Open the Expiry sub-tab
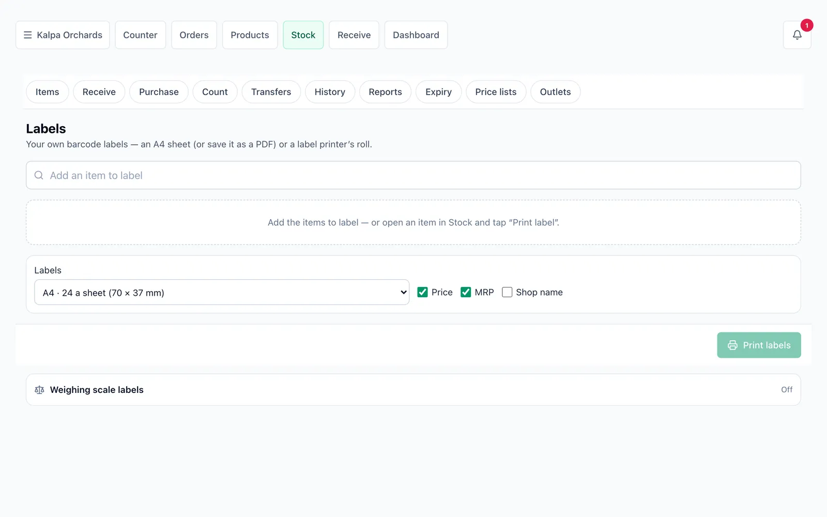Screen dimensions: 827x517 point(438,92)
